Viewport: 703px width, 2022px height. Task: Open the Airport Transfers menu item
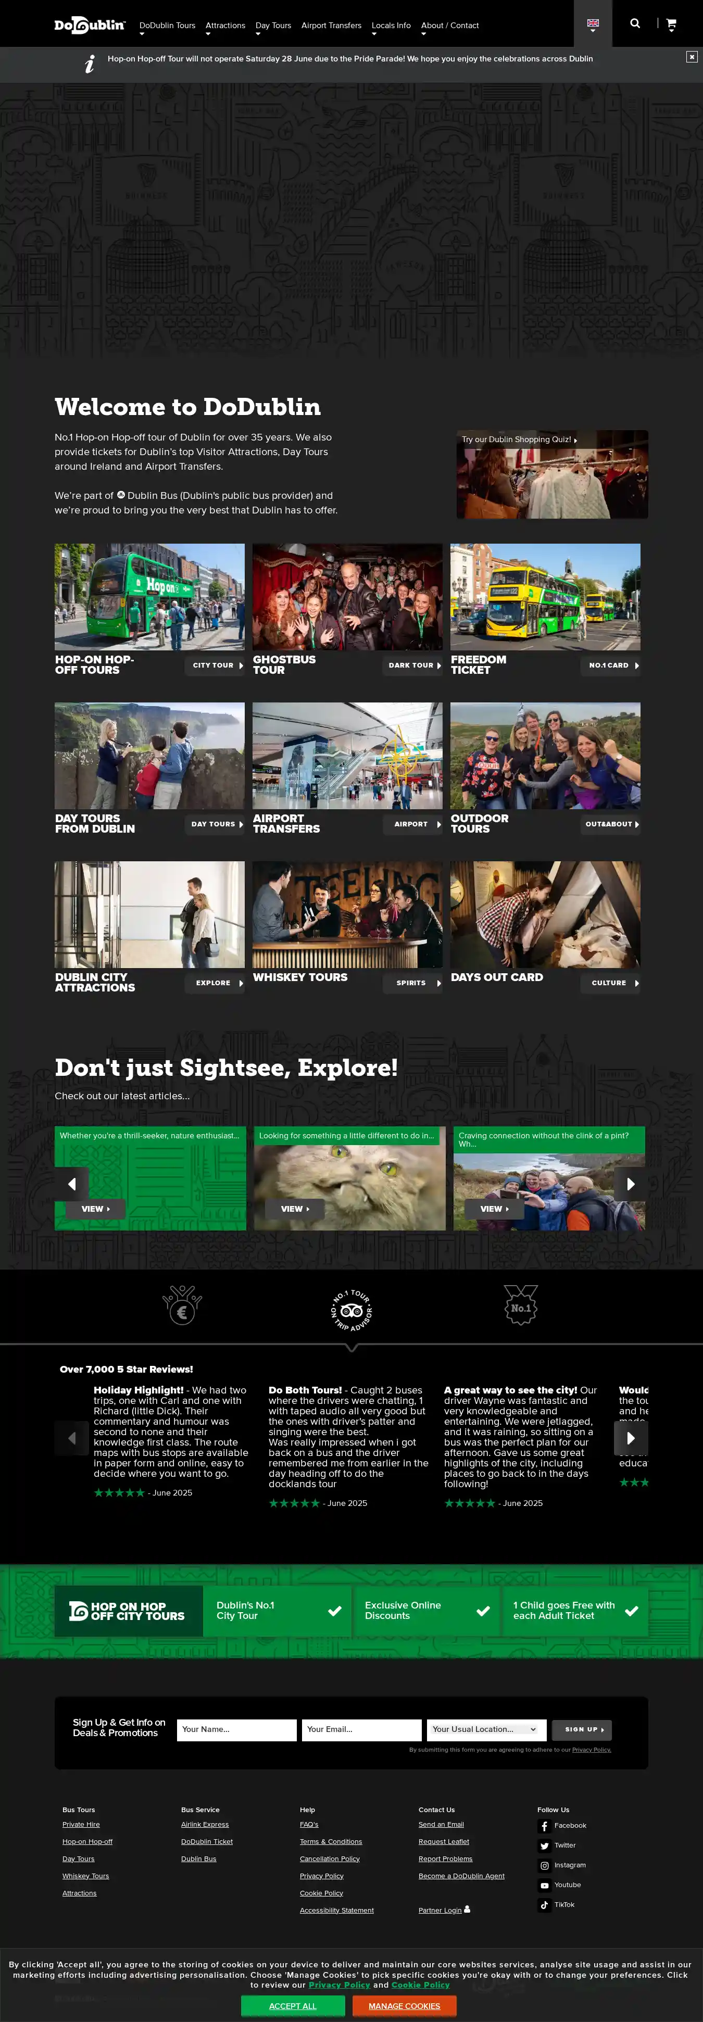(331, 26)
